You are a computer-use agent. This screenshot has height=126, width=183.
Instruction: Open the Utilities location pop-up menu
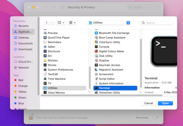pyautogui.click(x=109, y=23)
